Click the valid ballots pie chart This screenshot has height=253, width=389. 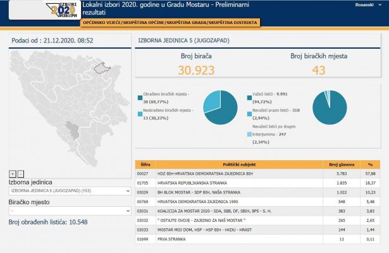coord(330,107)
